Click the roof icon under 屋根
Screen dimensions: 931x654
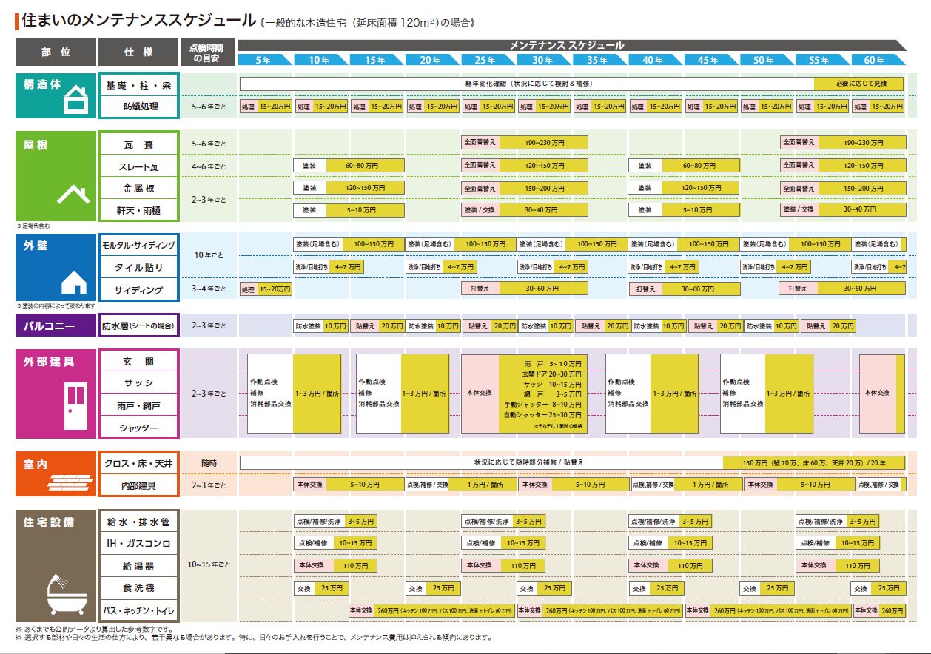(x=74, y=195)
